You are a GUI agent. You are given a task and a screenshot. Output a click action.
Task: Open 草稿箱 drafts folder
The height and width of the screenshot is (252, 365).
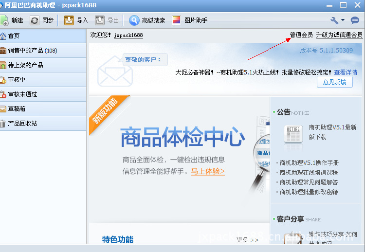(x=43, y=109)
